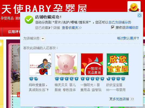Open the 查看收藏夹>> link

(x=72, y=28)
